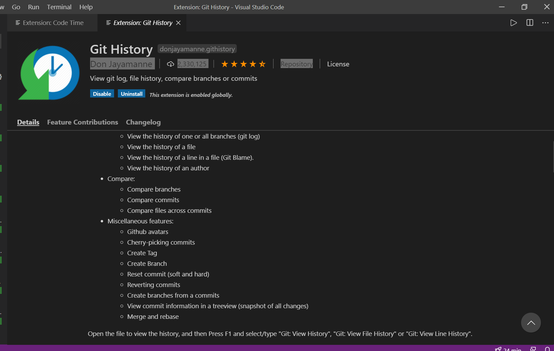
Task: Open the Code Time 24 min status item
Action: click(508, 349)
